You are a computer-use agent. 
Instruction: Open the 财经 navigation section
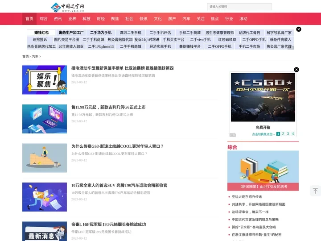click(x=101, y=19)
